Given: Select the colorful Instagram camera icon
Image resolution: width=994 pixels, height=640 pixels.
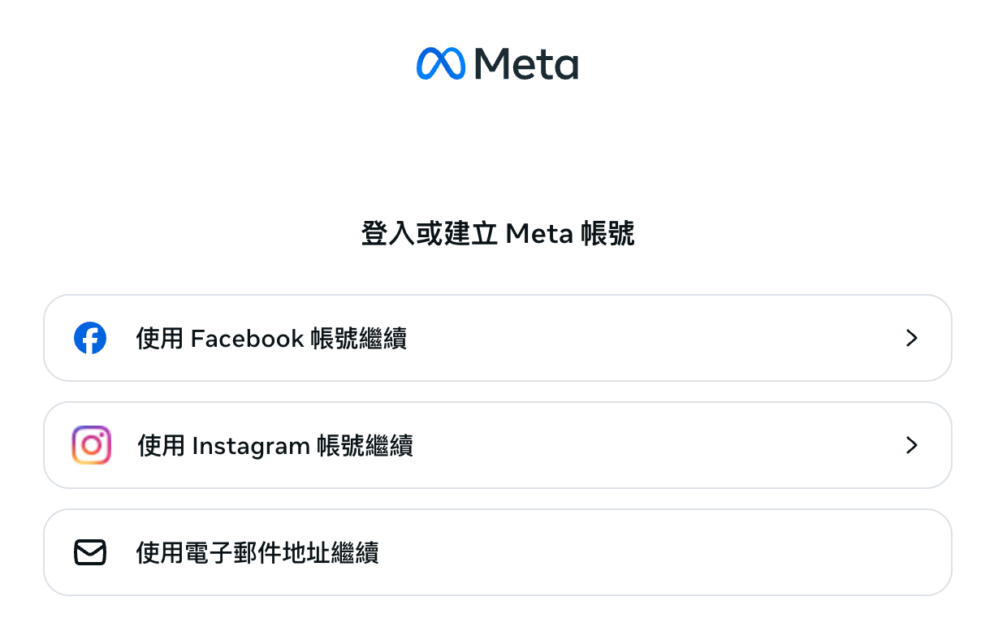Looking at the screenshot, I should pos(90,445).
